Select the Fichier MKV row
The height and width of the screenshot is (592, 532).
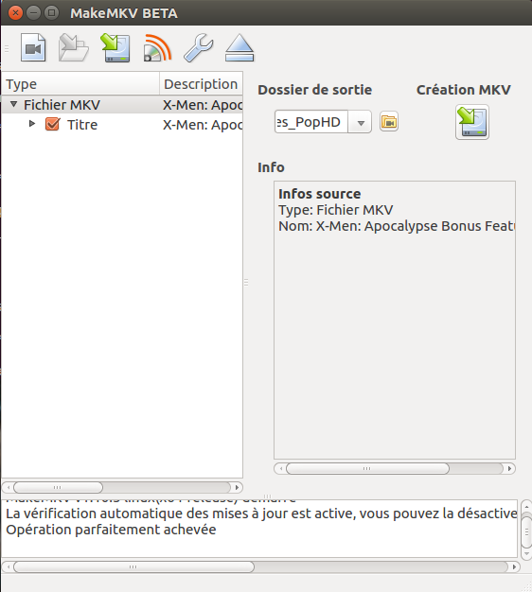122,105
